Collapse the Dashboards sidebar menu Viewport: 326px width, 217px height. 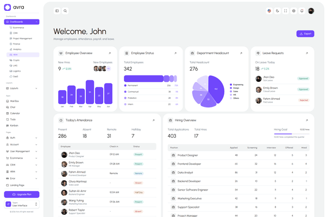click(22, 22)
